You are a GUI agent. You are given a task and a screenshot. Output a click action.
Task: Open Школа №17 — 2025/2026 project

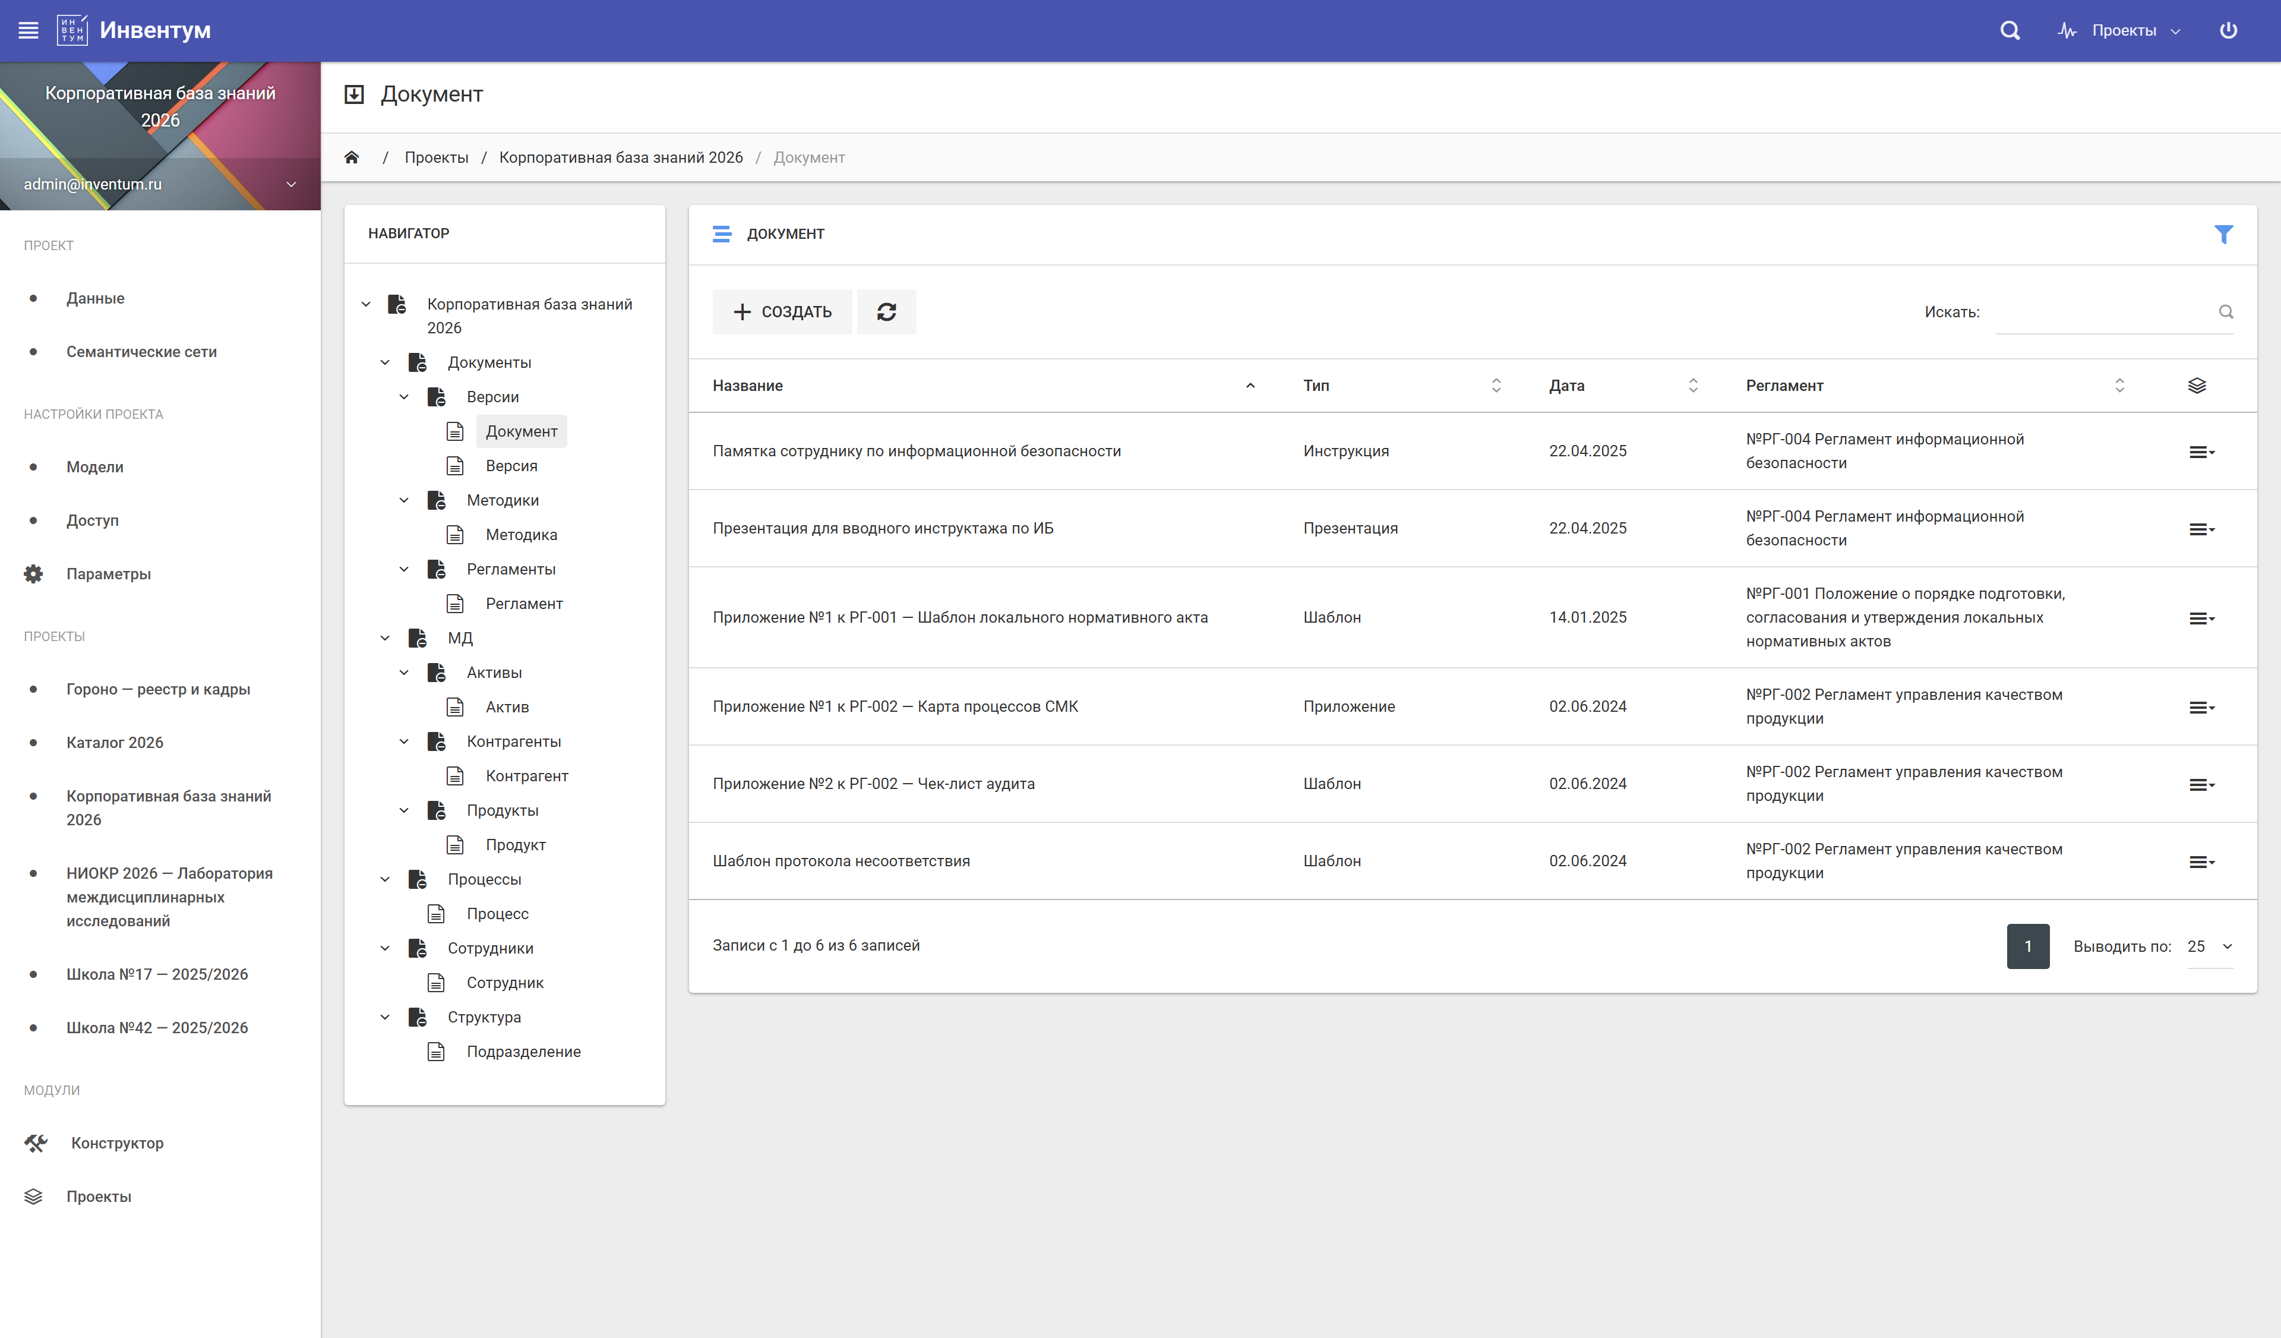157,974
